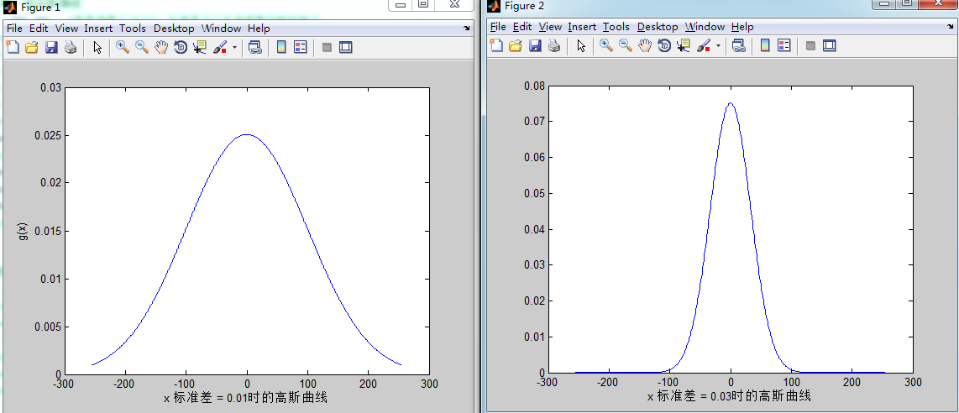
Task: Open File menu in Figure 1
Action: click(x=14, y=28)
